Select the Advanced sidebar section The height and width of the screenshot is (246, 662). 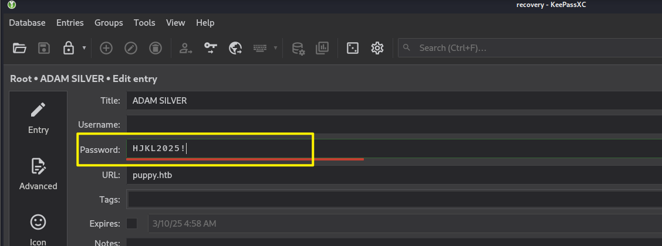(38, 174)
